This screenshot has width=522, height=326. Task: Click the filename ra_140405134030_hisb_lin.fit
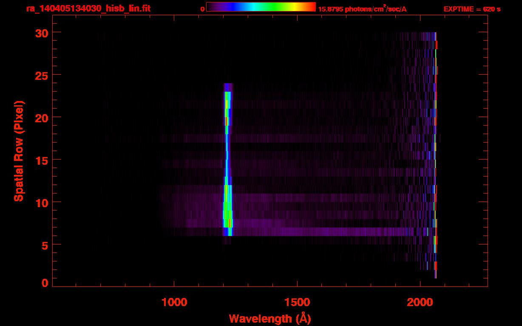coord(88,8)
